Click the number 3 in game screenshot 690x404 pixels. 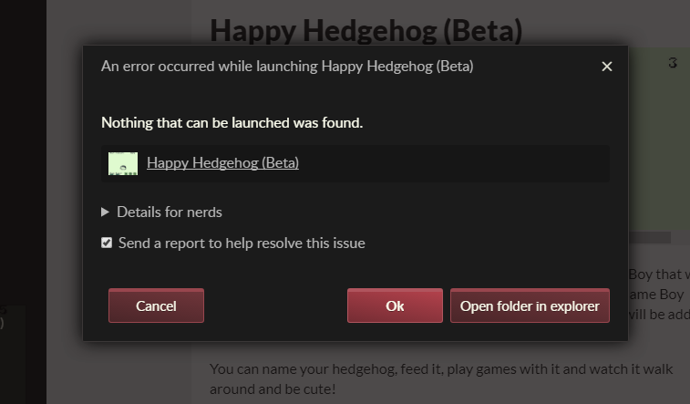pos(673,63)
